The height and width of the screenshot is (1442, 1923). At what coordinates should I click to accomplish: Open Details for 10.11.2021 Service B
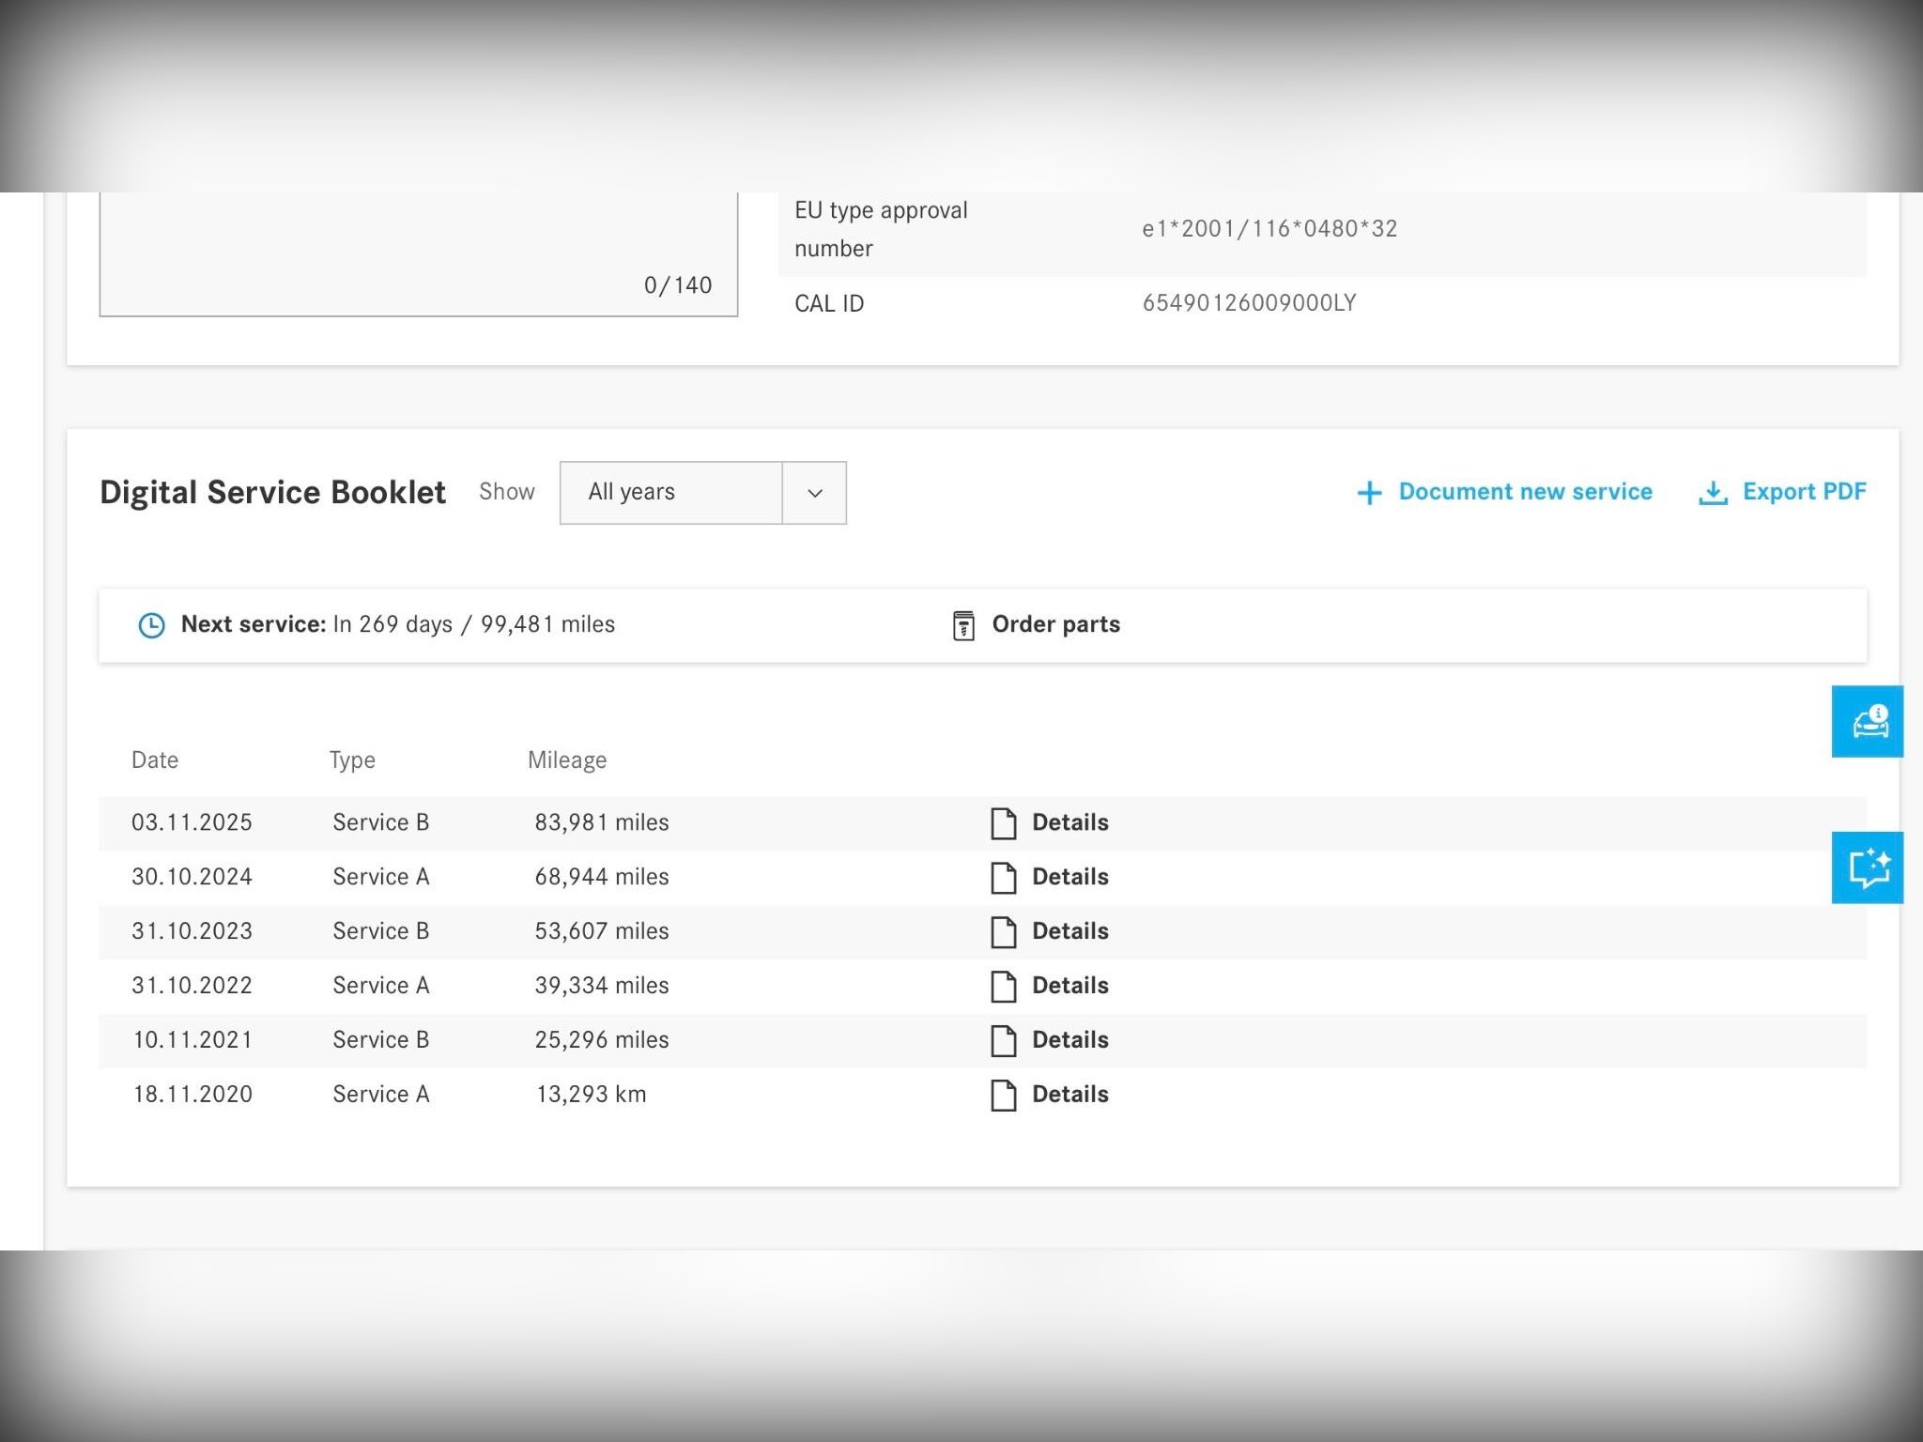(1069, 1040)
